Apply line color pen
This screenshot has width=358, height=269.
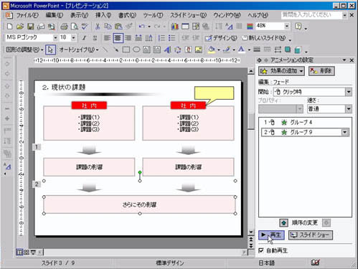point(226,49)
